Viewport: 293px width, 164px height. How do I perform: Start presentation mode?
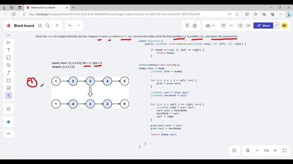(240, 26)
